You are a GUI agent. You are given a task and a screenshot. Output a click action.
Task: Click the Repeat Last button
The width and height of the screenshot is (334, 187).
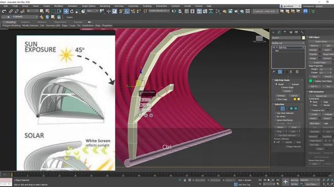(x=321, y=96)
